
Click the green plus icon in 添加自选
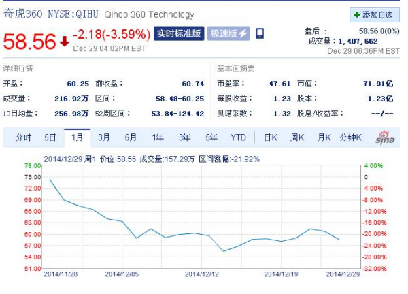click(x=357, y=15)
